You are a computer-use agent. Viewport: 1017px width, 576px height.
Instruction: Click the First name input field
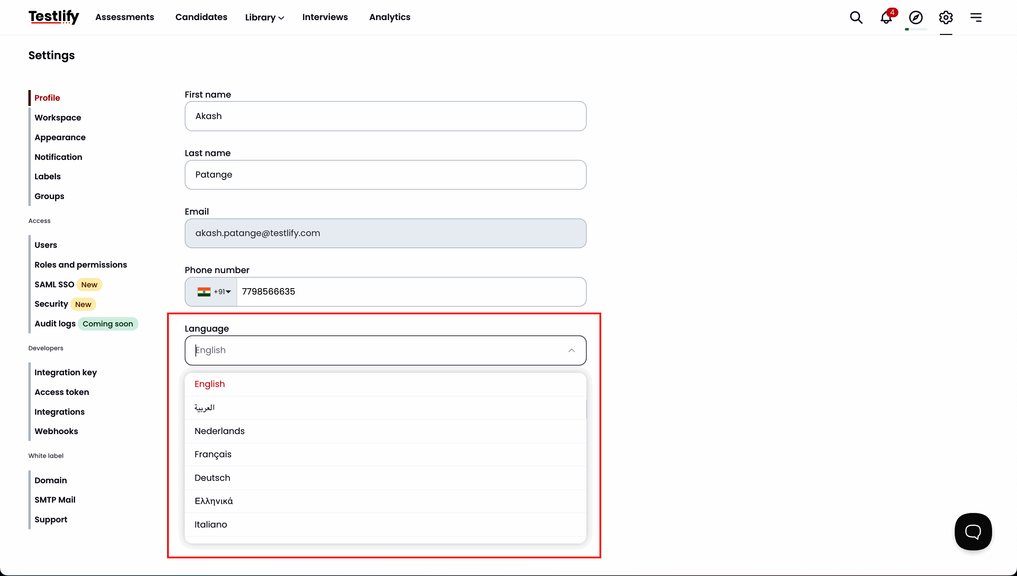385,116
